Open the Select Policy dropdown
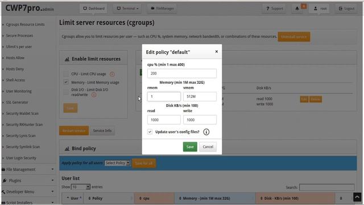The image size is (364, 205). coord(117,163)
